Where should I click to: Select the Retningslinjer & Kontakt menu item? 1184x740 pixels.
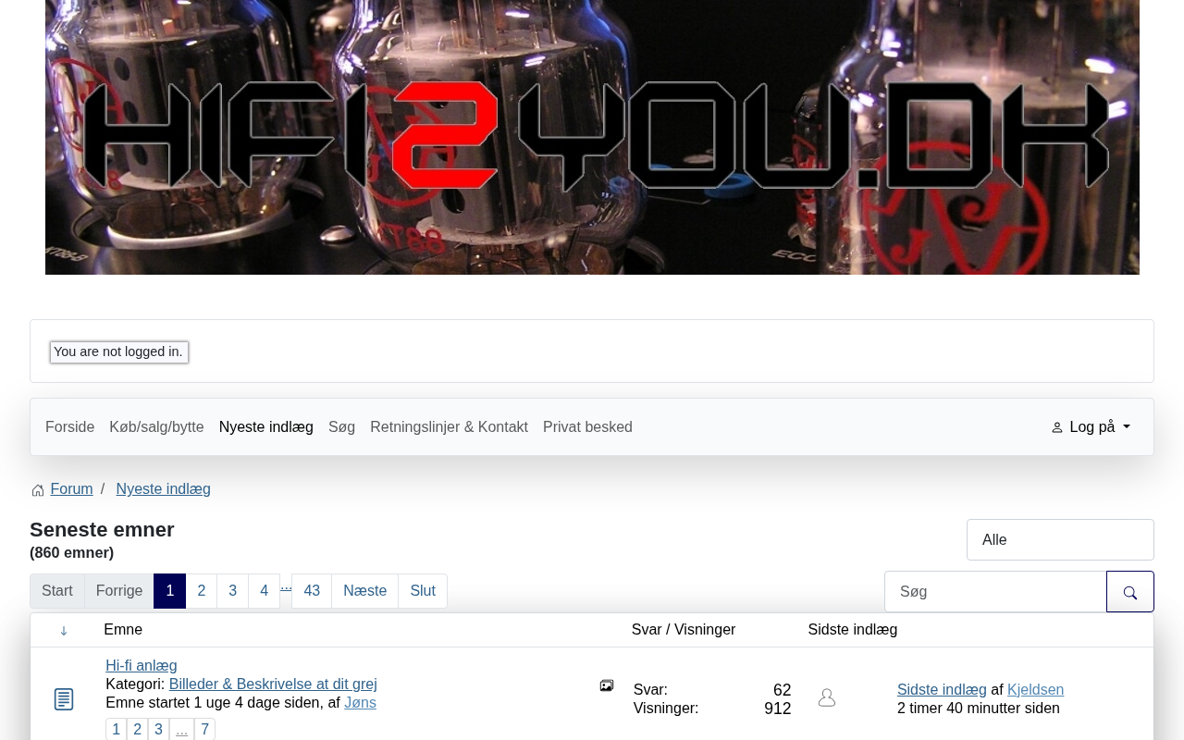point(449,427)
